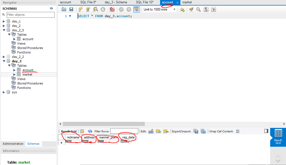Click address column header

coord(89,137)
